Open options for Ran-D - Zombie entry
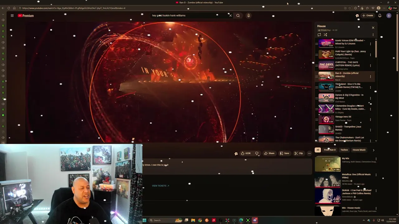Image resolution: width=399 pixels, height=224 pixels. (370, 77)
